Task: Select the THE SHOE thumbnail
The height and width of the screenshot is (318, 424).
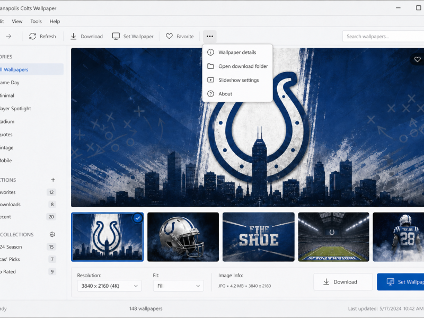Action: (x=259, y=237)
